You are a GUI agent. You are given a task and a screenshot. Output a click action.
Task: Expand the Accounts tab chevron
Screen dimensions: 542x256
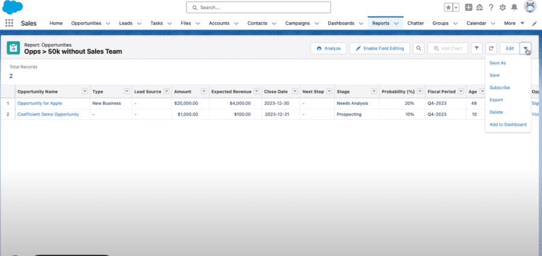pos(236,23)
